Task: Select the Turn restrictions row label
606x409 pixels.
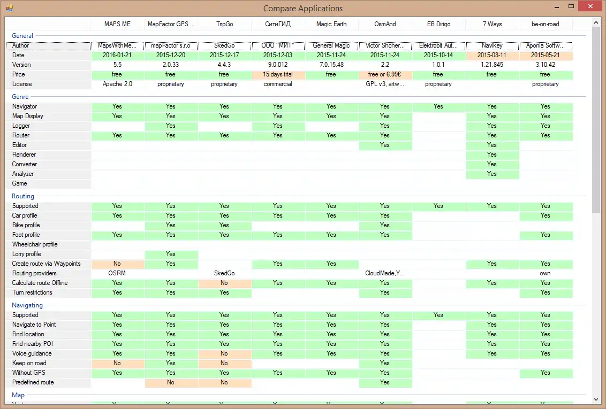Action: click(48, 293)
